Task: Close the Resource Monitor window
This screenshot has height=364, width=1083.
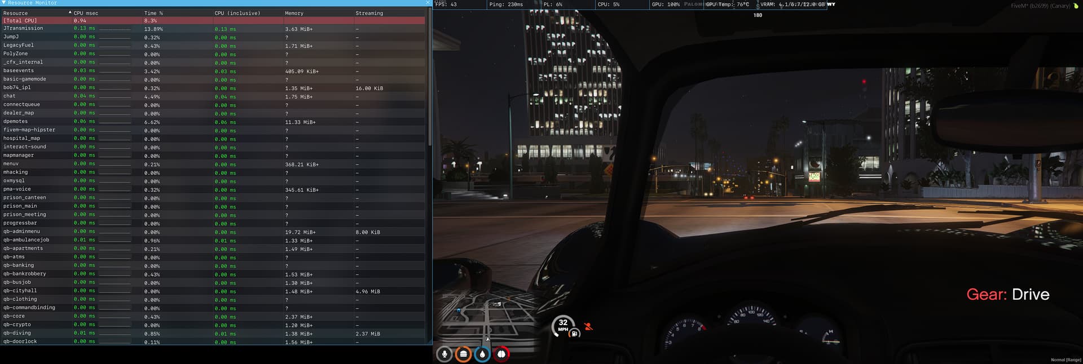Action: coord(428,3)
